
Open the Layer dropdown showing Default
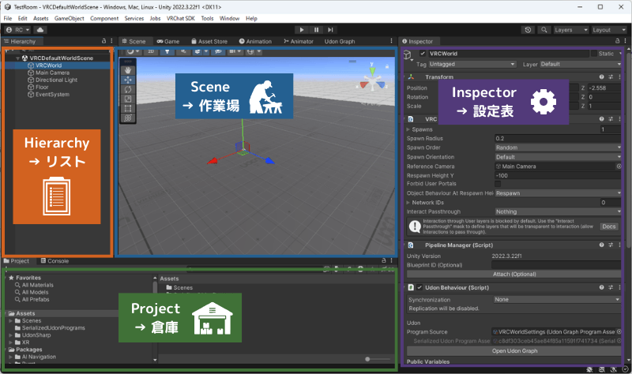[581, 64]
